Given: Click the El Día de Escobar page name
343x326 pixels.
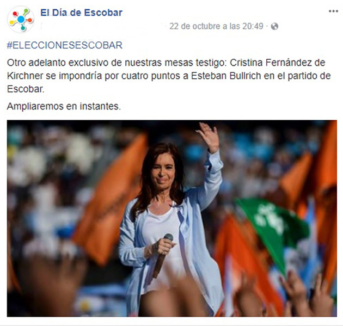Looking at the screenshot, I should pyautogui.click(x=81, y=13).
